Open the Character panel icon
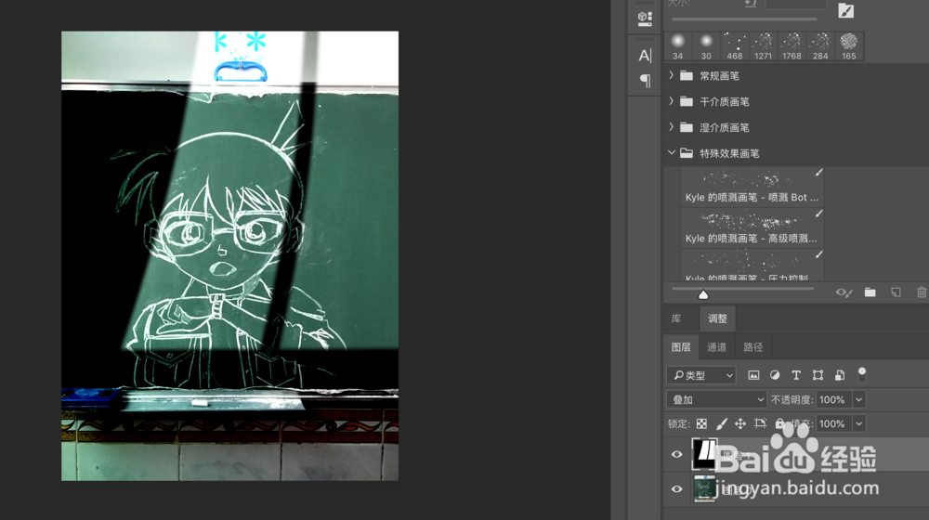 645,56
